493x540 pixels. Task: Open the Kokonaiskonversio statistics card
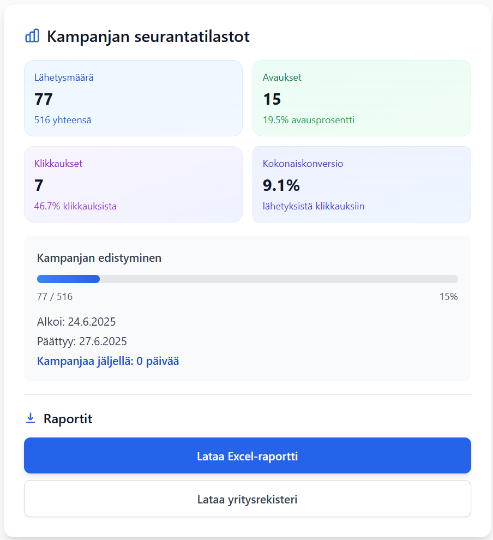(x=361, y=184)
